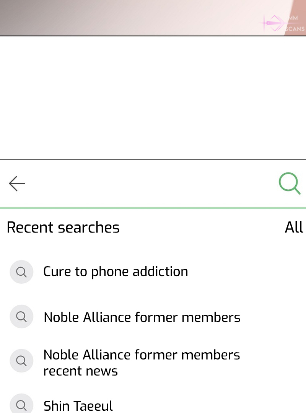Click the Recent searches heading
The width and height of the screenshot is (306, 413).
63,228
